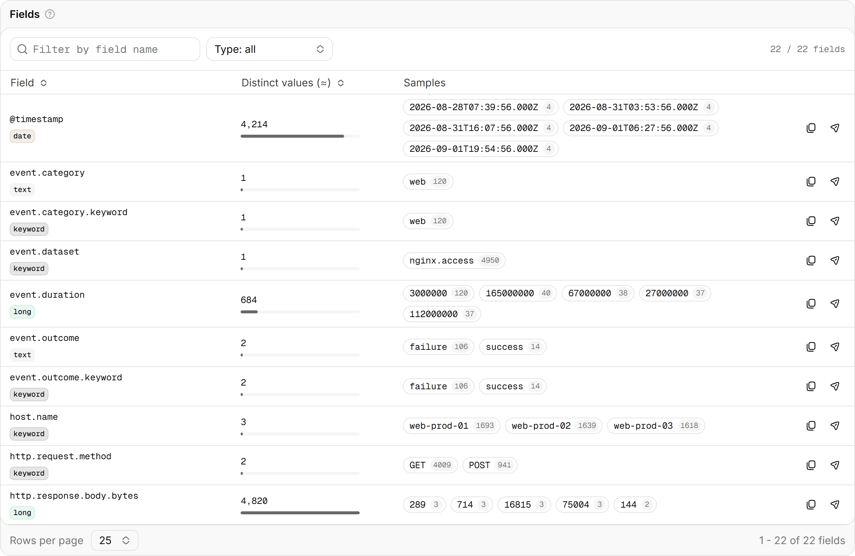
Task: Copy the @timestamp field row
Action: (x=811, y=128)
